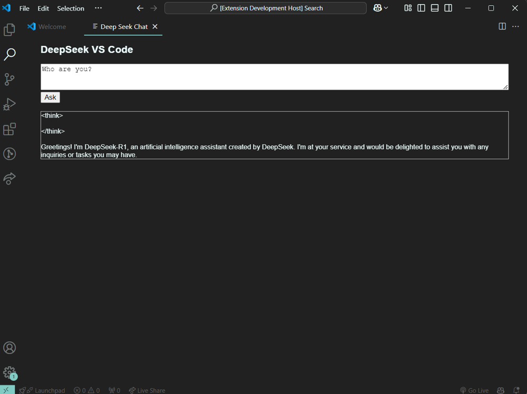Open editor More Actions ellipsis menu
This screenshot has height=394, width=527.
515,26
